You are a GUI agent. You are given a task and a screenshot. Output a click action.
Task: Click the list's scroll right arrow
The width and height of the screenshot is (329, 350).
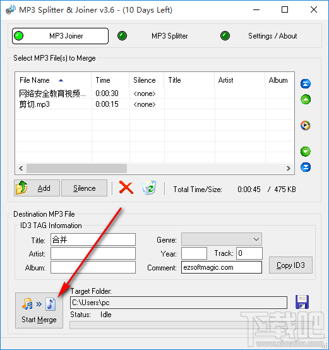click(x=289, y=168)
